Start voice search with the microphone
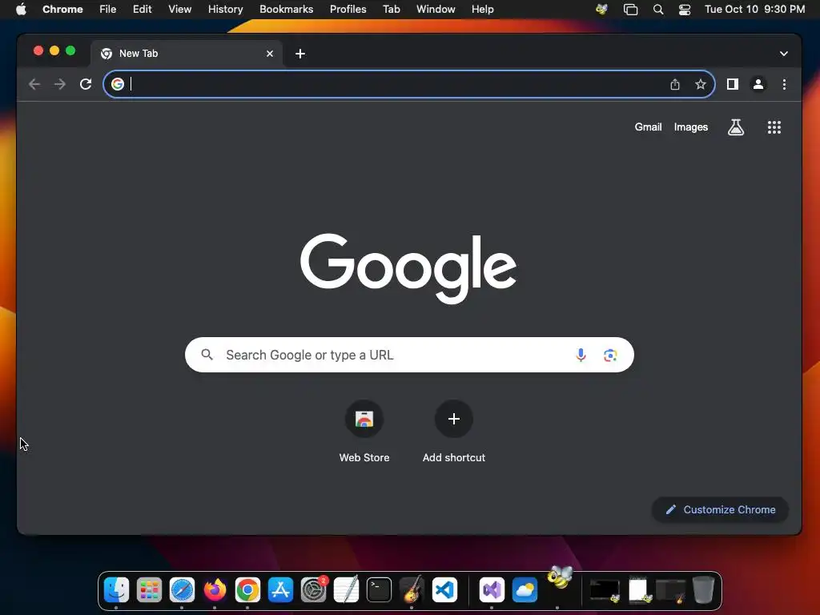Screen dimensions: 820x615 pyautogui.click(x=581, y=355)
